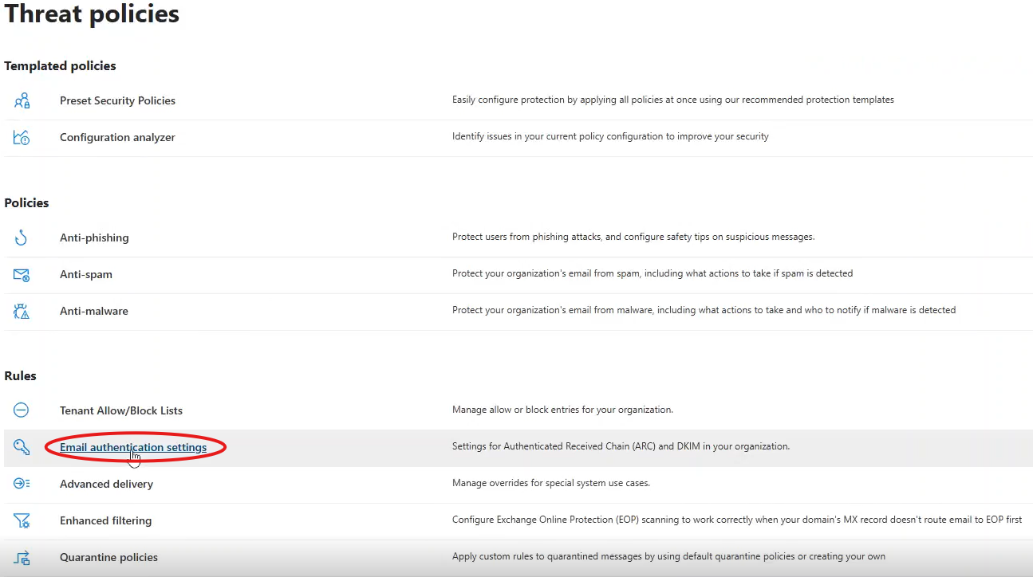1033x577 pixels.
Task: Open the Configuration analyzer link
Action: (117, 137)
